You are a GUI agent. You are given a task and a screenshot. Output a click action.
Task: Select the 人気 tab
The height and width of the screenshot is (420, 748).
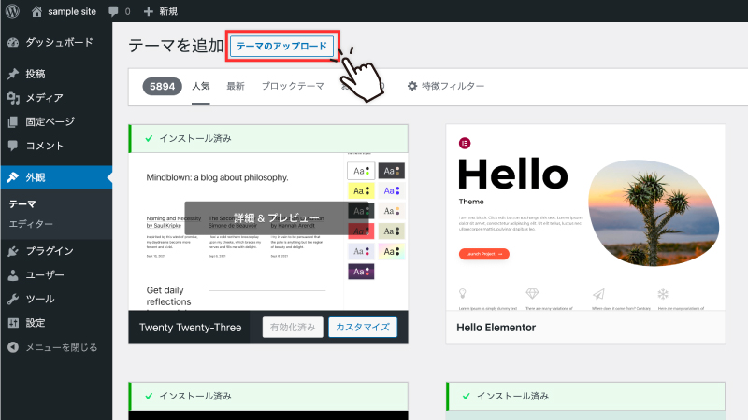(x=201, y=86)
